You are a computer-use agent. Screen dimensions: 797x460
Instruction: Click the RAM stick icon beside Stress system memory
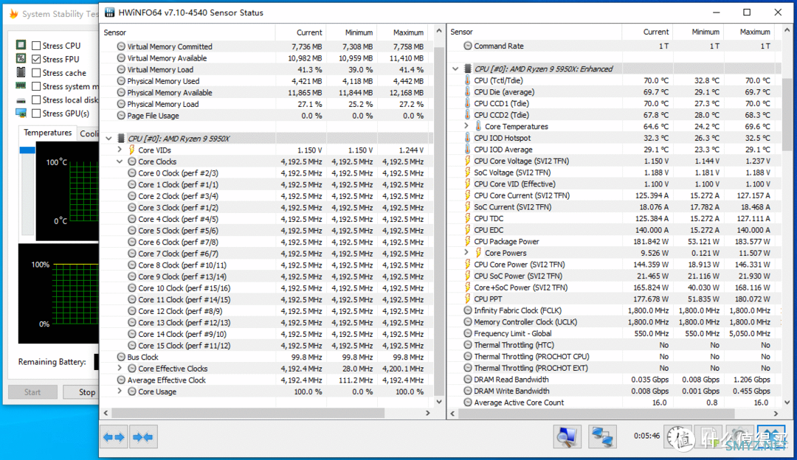(21, 86)
